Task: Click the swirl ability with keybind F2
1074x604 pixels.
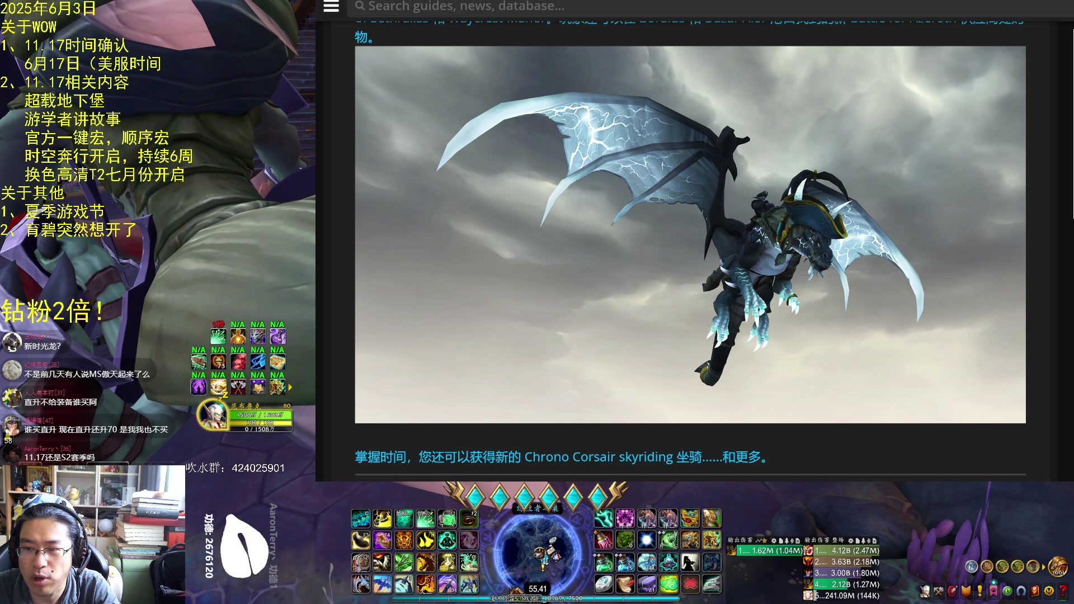Action: click(469, 518)
